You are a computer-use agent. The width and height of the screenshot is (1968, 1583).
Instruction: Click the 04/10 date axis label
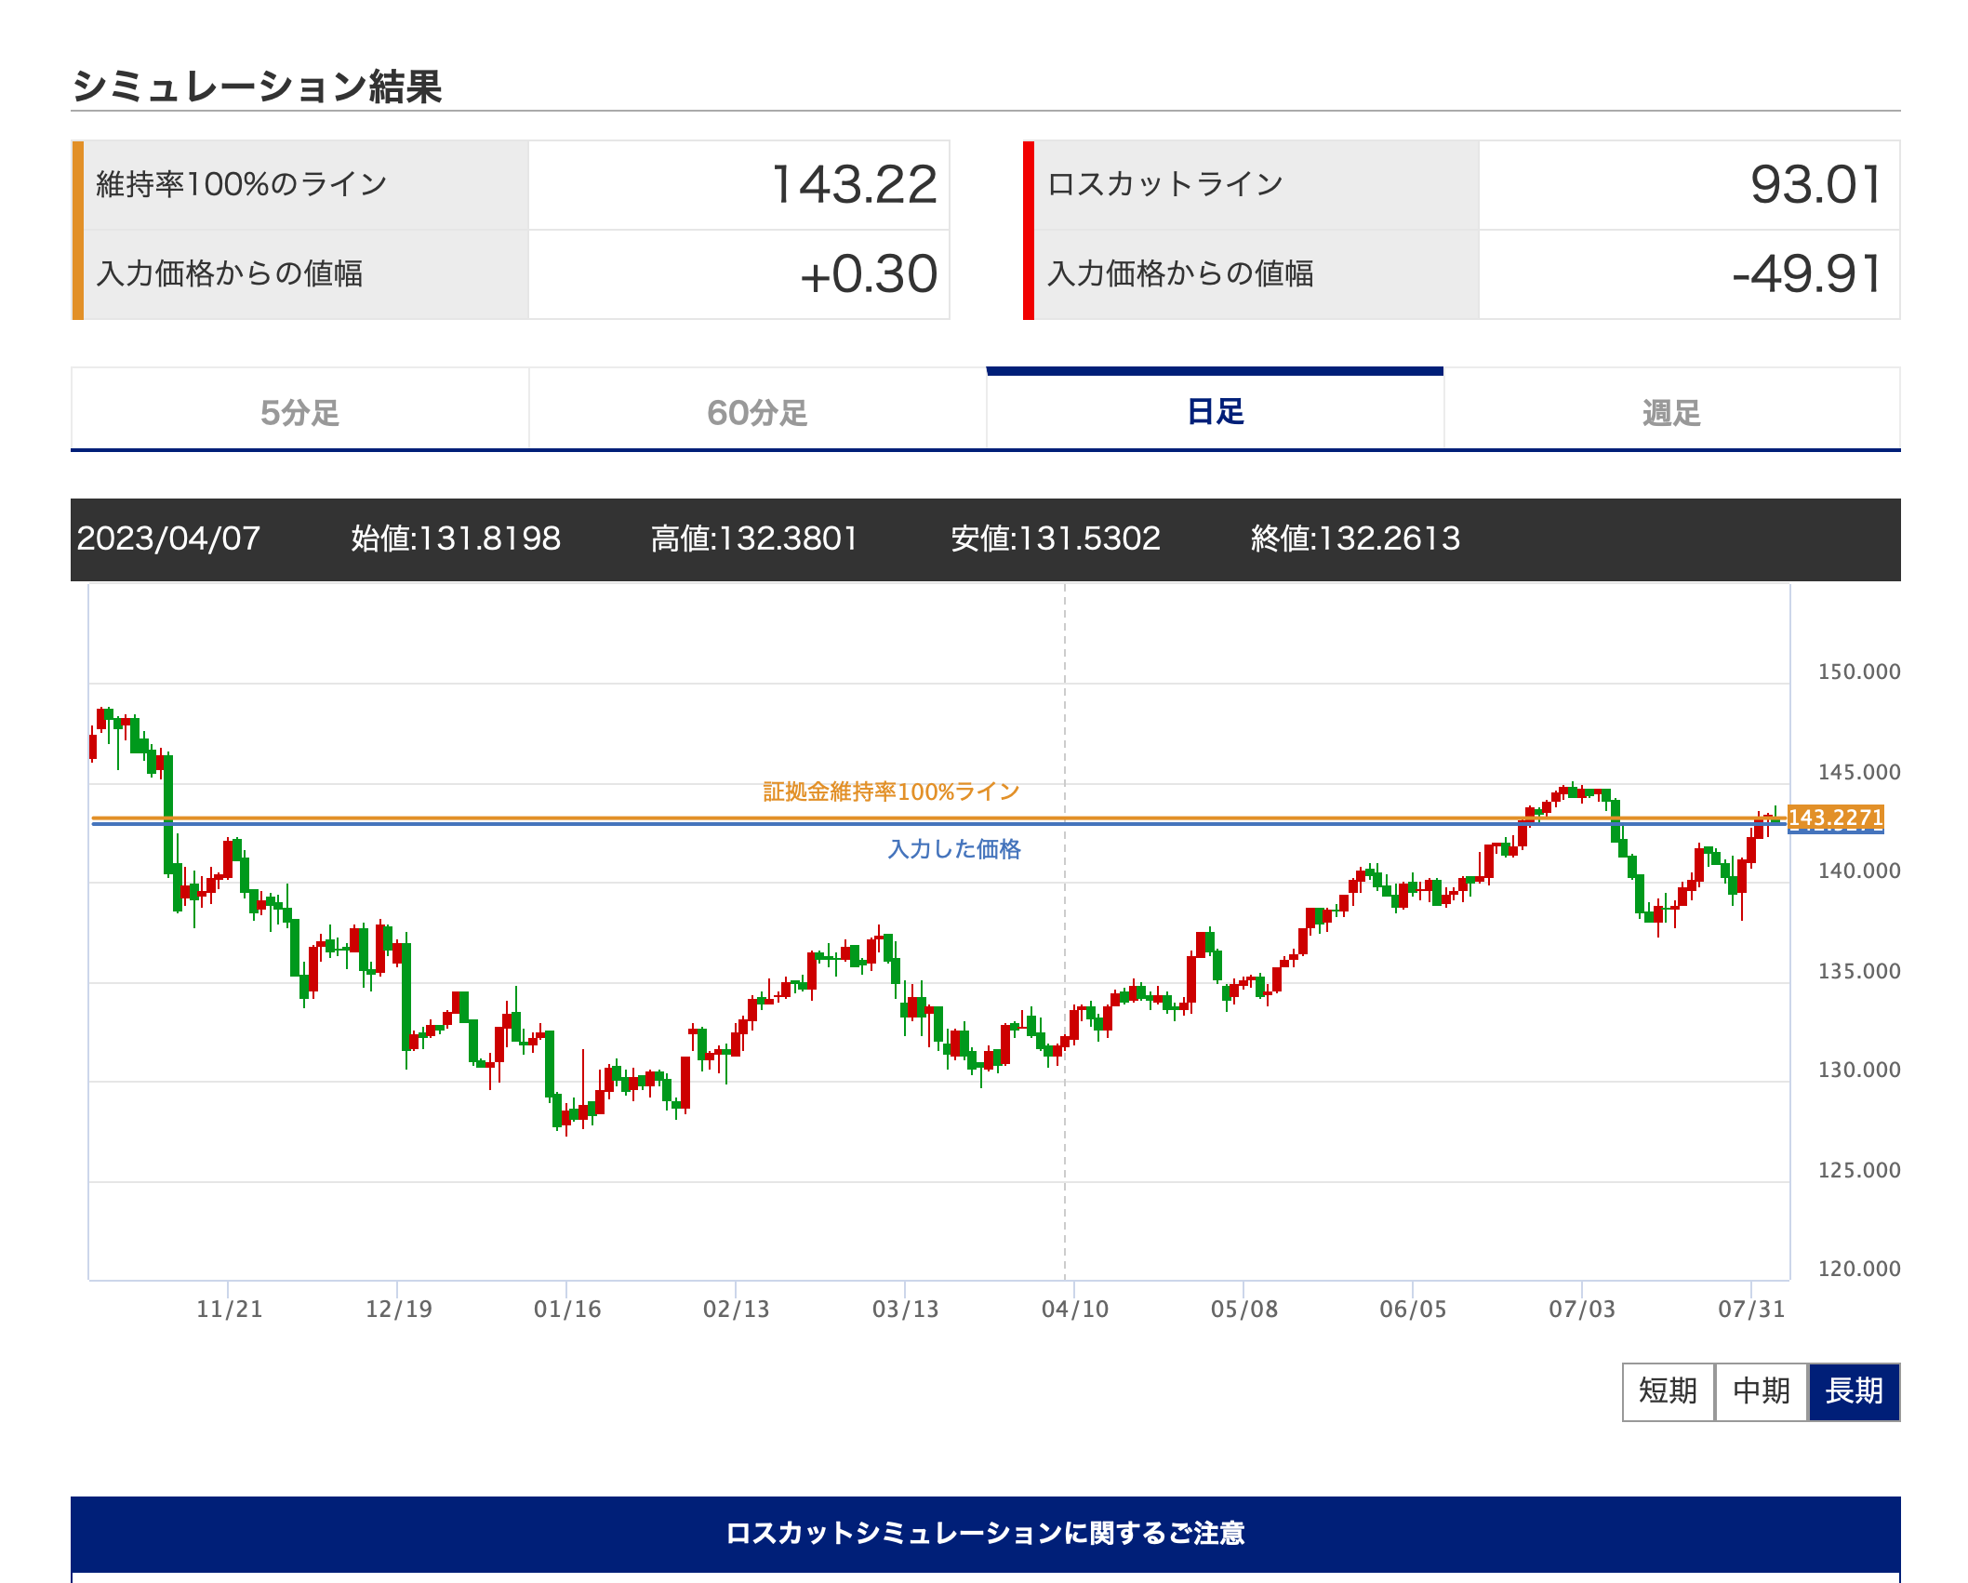[1074, 1309]
